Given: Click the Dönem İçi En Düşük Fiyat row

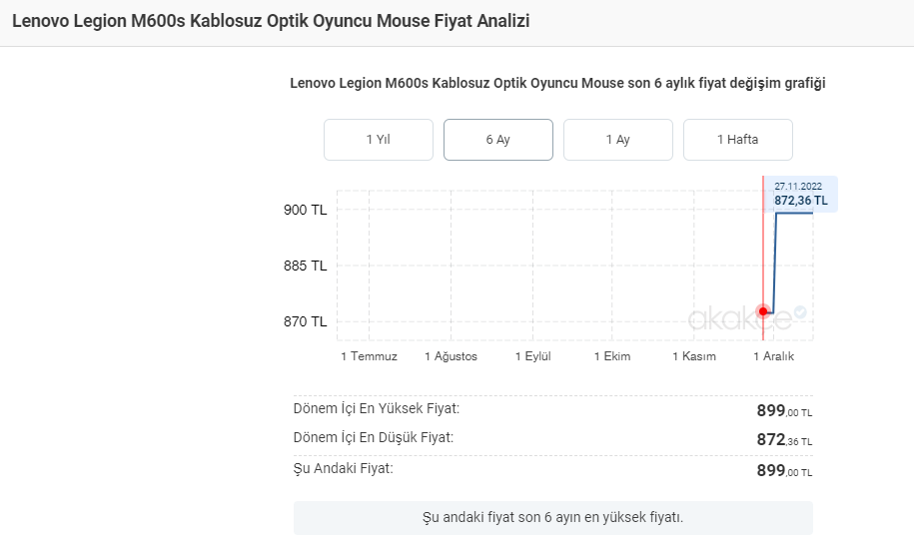Looking at the screenshot, I should coord(552,438).
